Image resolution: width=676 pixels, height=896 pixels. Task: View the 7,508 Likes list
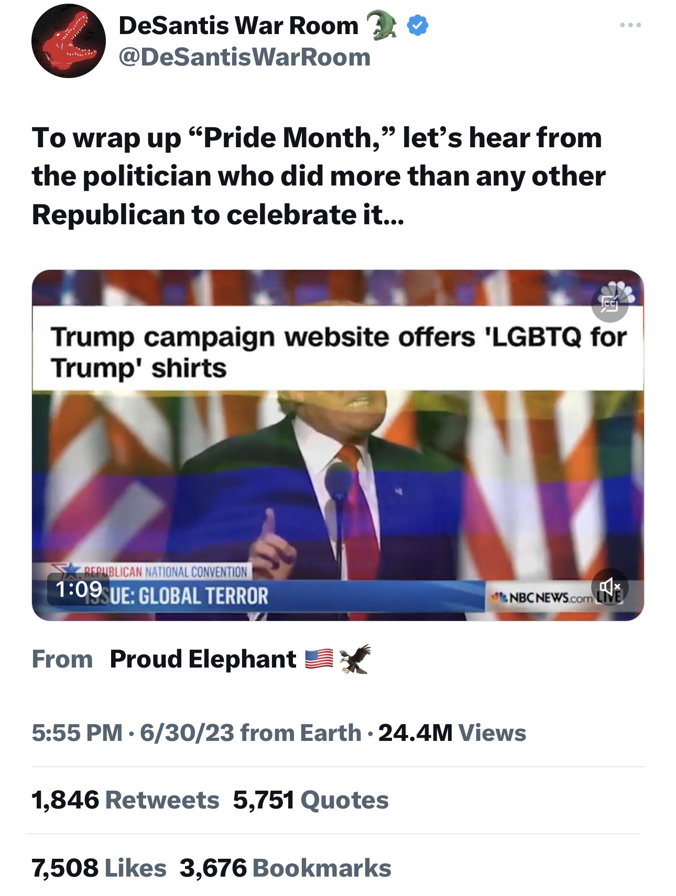click(99, 868)
